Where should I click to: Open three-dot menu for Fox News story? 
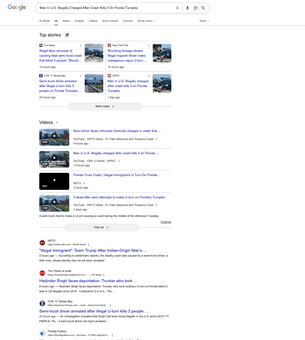pos(81,45)
